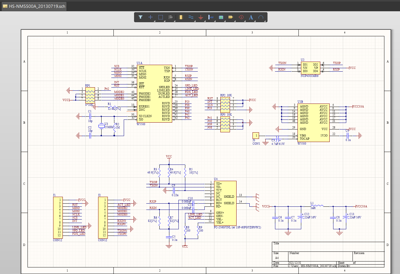Click the C10 capacitor designator
Screen dimensions: 400x274
click(x=190, y=198)
